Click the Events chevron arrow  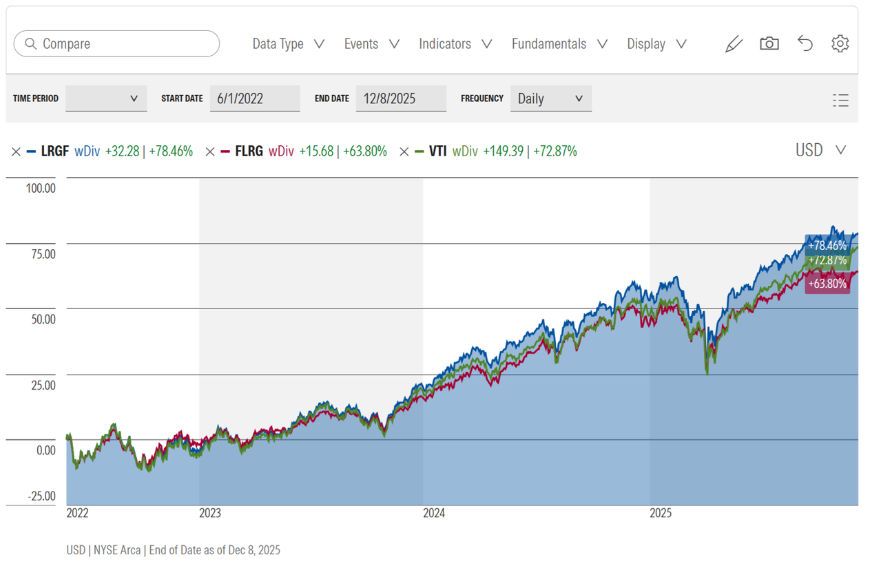point(394,44)
